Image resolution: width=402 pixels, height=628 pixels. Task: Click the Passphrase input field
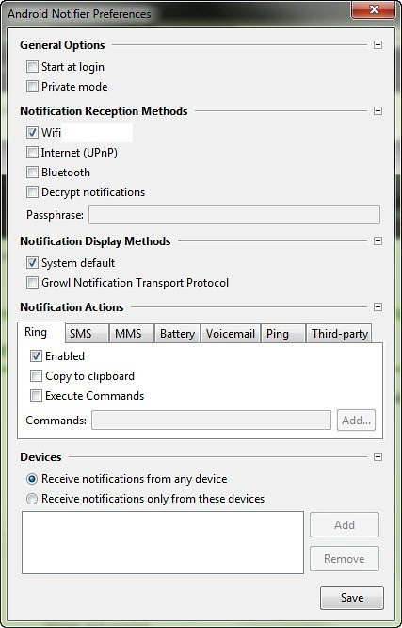[234, 215]
